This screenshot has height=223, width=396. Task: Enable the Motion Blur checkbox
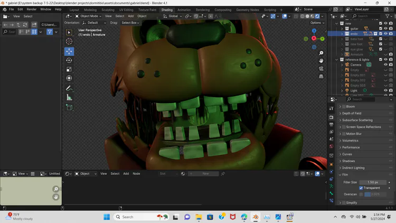344,134
